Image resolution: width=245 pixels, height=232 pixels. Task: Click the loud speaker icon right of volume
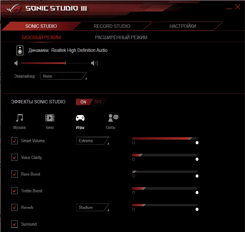tap(94, 63)
